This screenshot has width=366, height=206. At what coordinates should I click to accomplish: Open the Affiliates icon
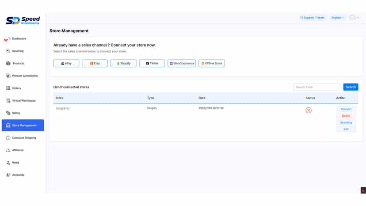click(8, 150)
